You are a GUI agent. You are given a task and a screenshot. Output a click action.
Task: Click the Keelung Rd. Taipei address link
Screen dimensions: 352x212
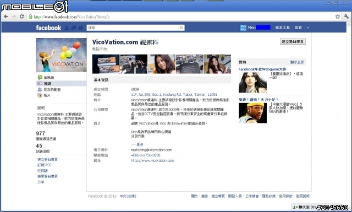click(x=174, y=94)
